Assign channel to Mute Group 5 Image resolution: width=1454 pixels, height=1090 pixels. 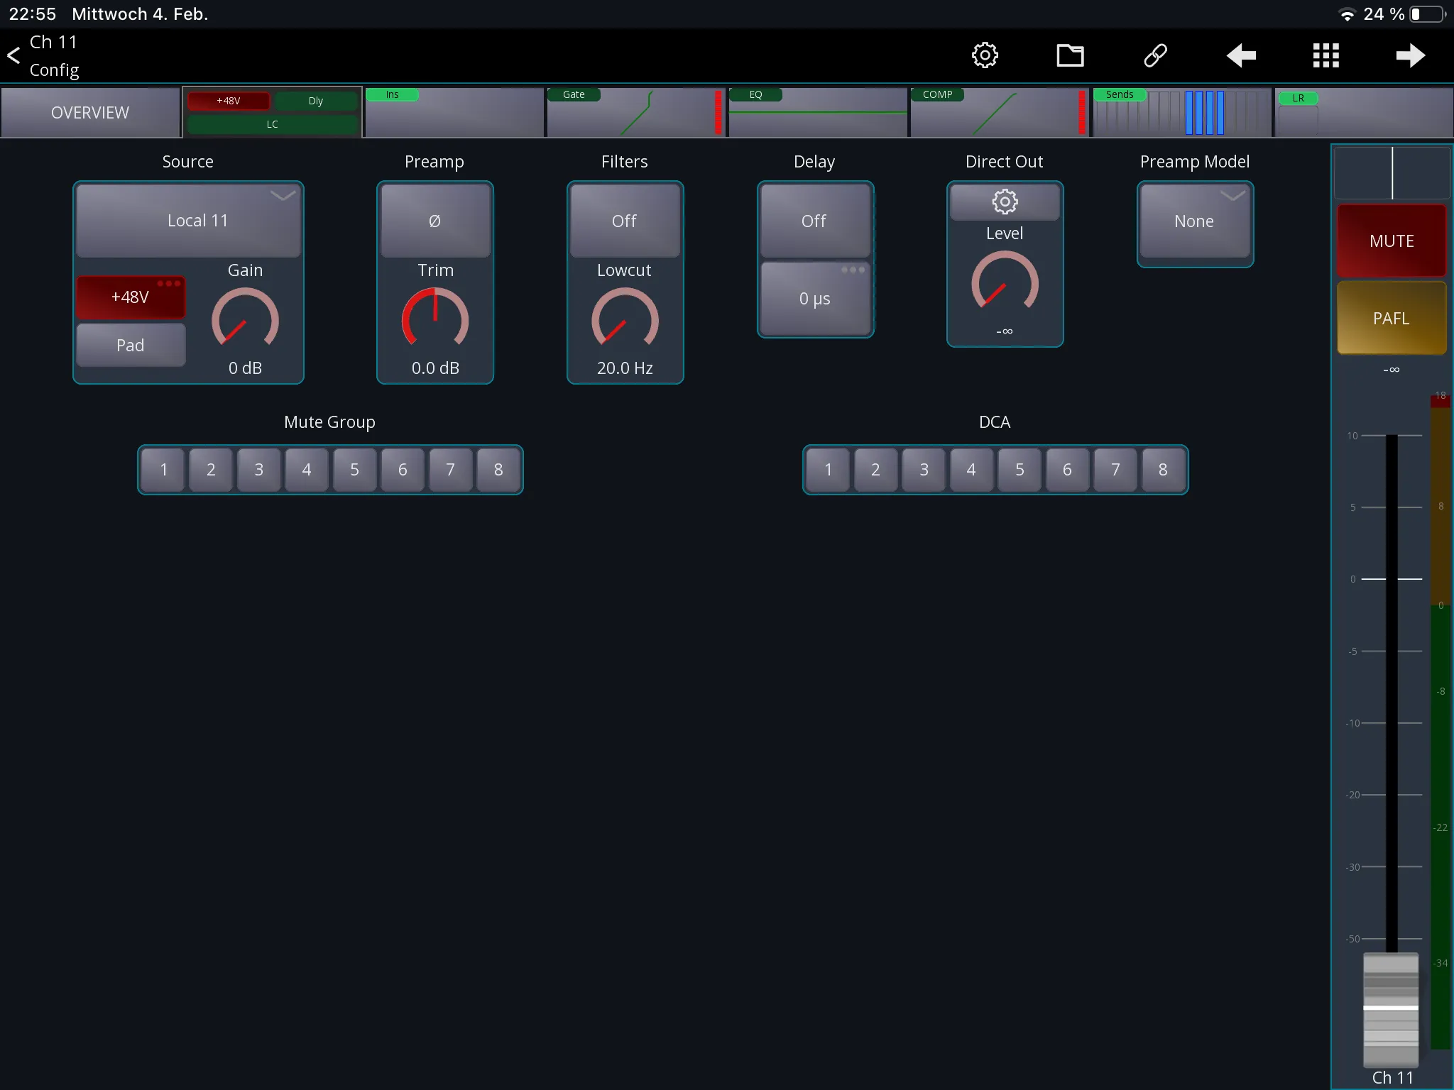click(354, 470)
